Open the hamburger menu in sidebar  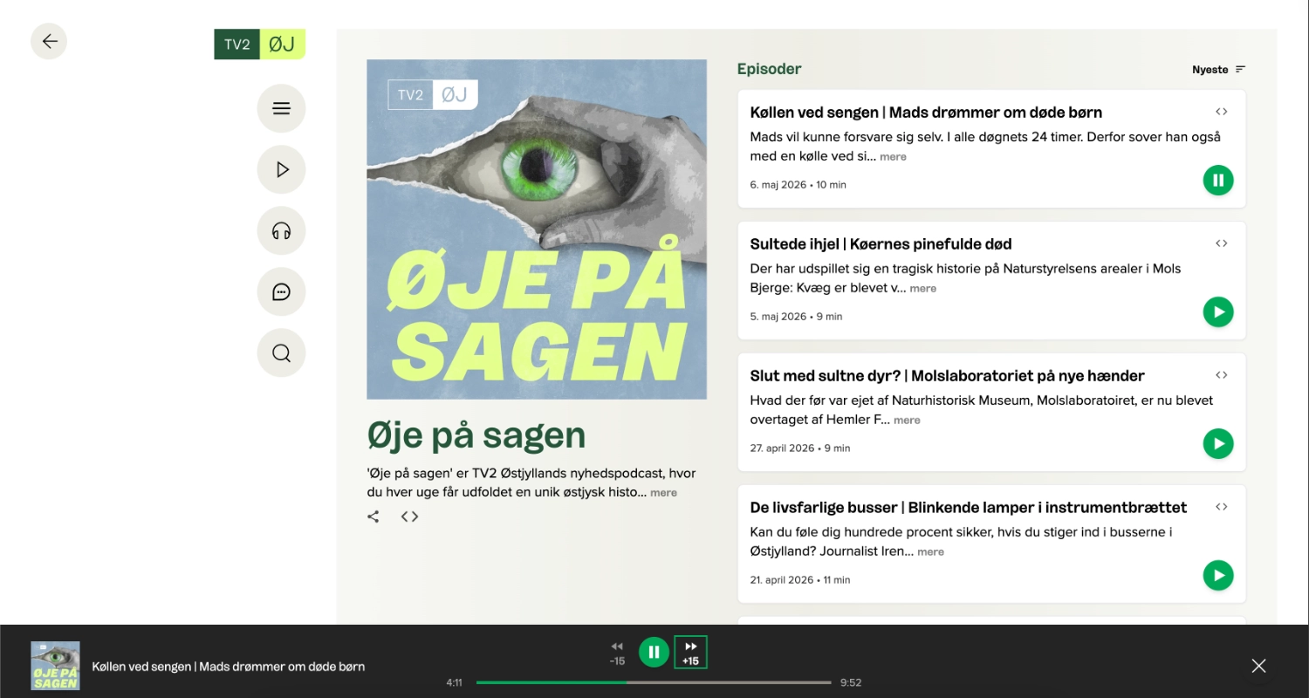281,108
